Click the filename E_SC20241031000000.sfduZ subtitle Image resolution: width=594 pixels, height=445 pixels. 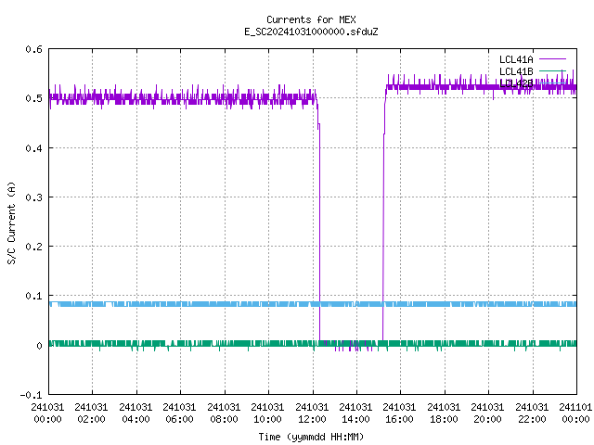[x=311, y=32]
